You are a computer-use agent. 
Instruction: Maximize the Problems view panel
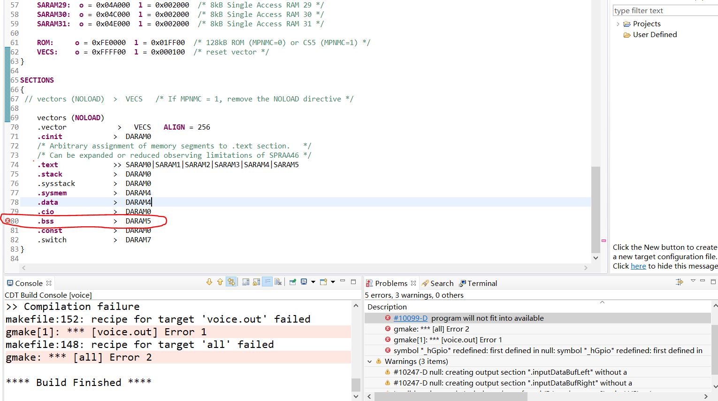pos(713,282)
